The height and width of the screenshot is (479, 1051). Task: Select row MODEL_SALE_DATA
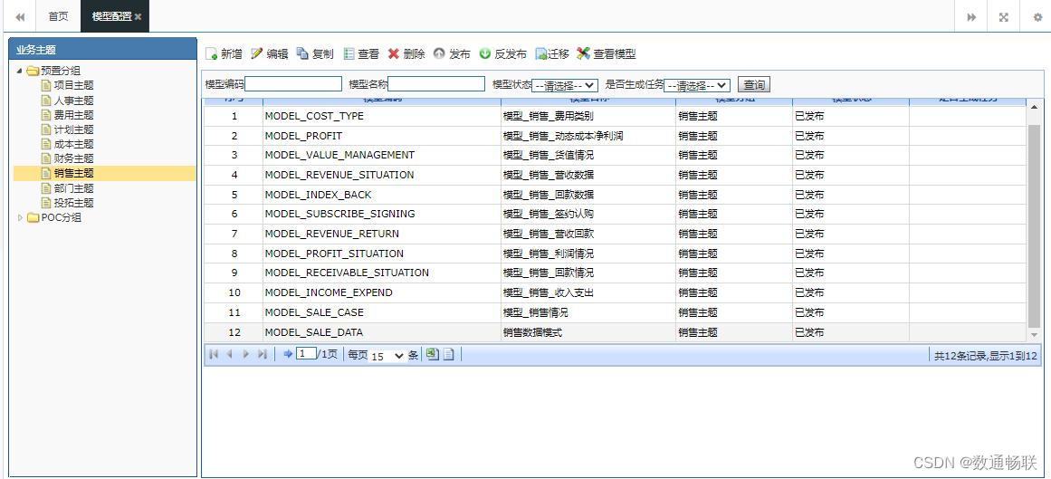615,332
